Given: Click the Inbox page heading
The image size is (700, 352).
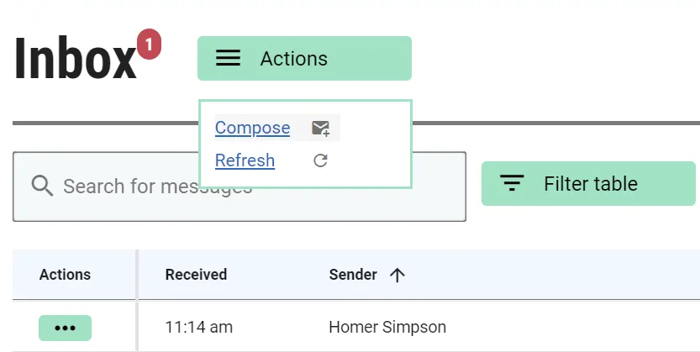Looking at the screenshot, I should [75, 59].
